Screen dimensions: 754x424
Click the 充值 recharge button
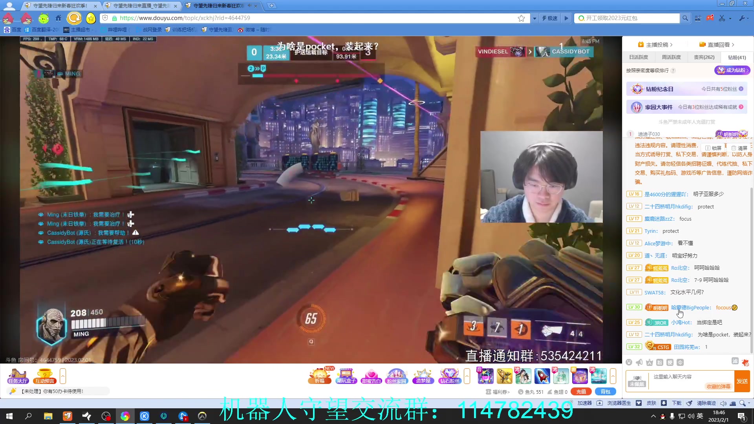pos(581,391)
